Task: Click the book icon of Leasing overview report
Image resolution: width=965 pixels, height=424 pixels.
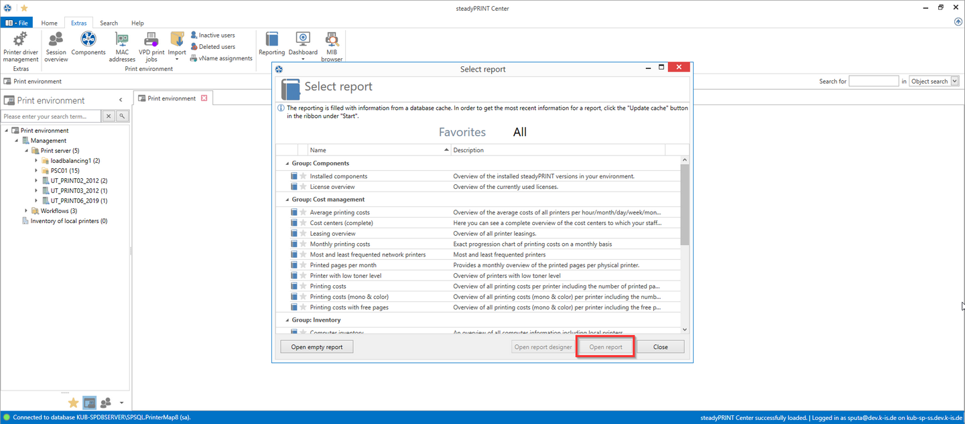Action: 294,234
